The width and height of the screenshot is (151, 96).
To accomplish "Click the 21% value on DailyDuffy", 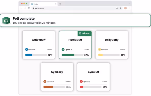I will (x=123, y=55).
